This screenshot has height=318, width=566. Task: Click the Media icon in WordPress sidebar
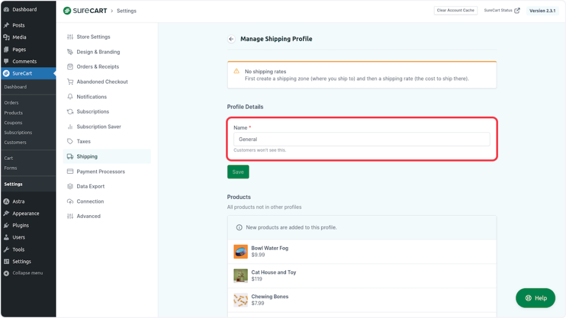click(x=7, y=37)
